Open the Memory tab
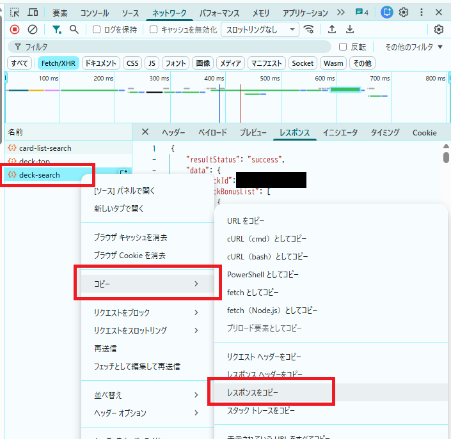The image size is (451, 439). (261, 13)
